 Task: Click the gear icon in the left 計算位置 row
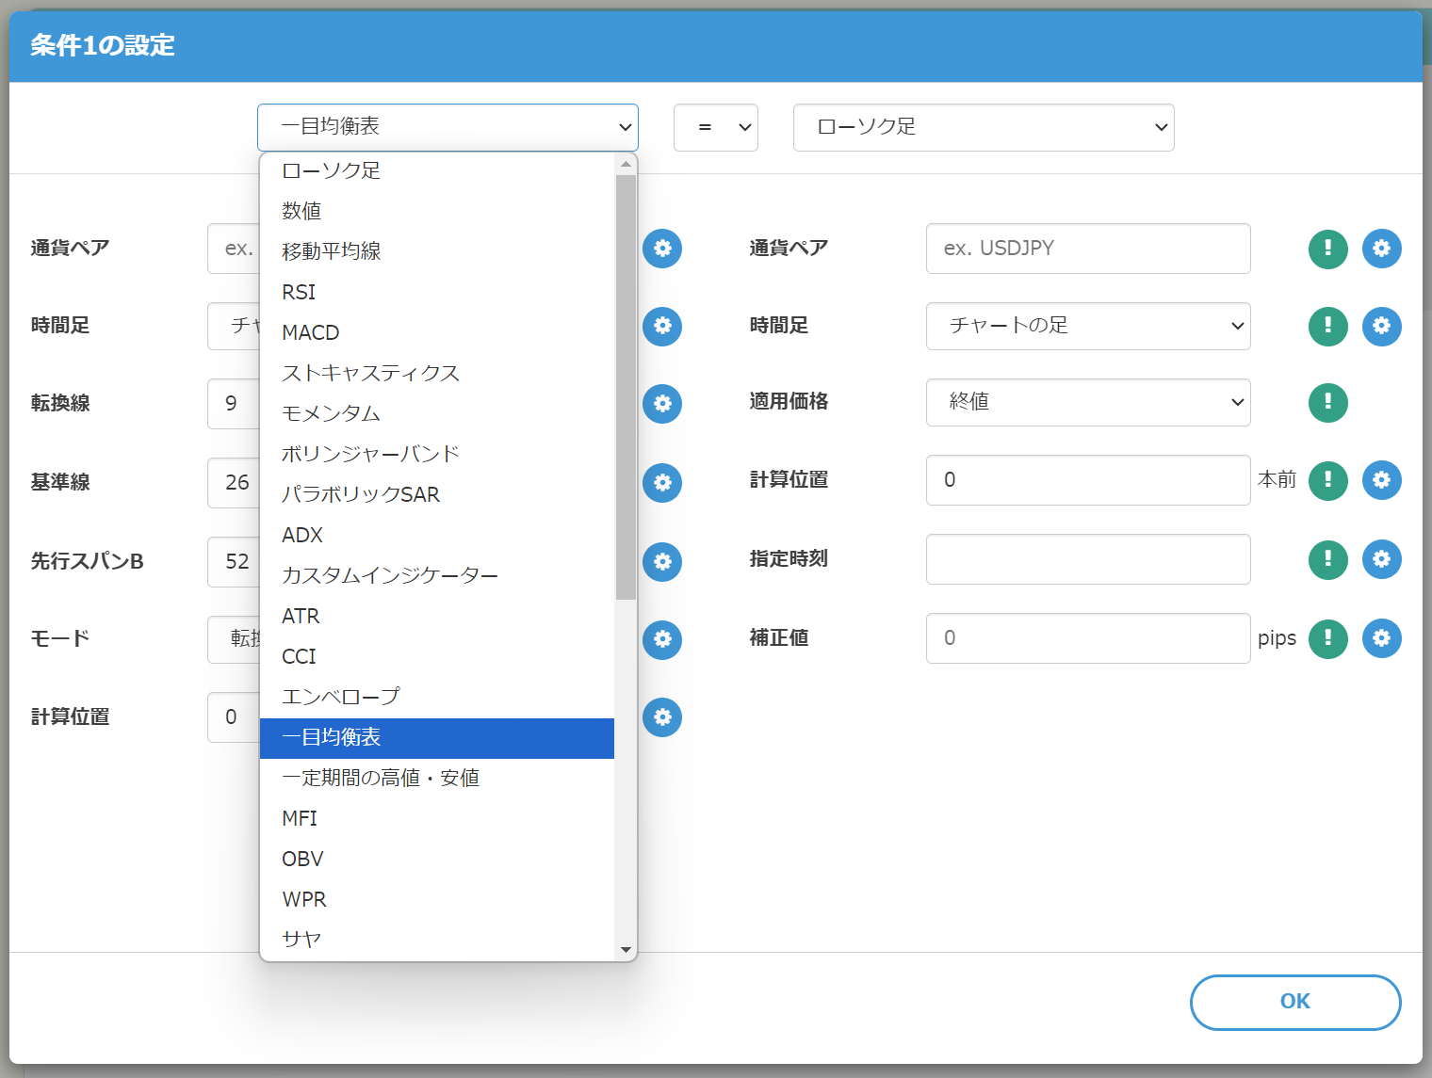pyautogui.click(x=662, y=717)
